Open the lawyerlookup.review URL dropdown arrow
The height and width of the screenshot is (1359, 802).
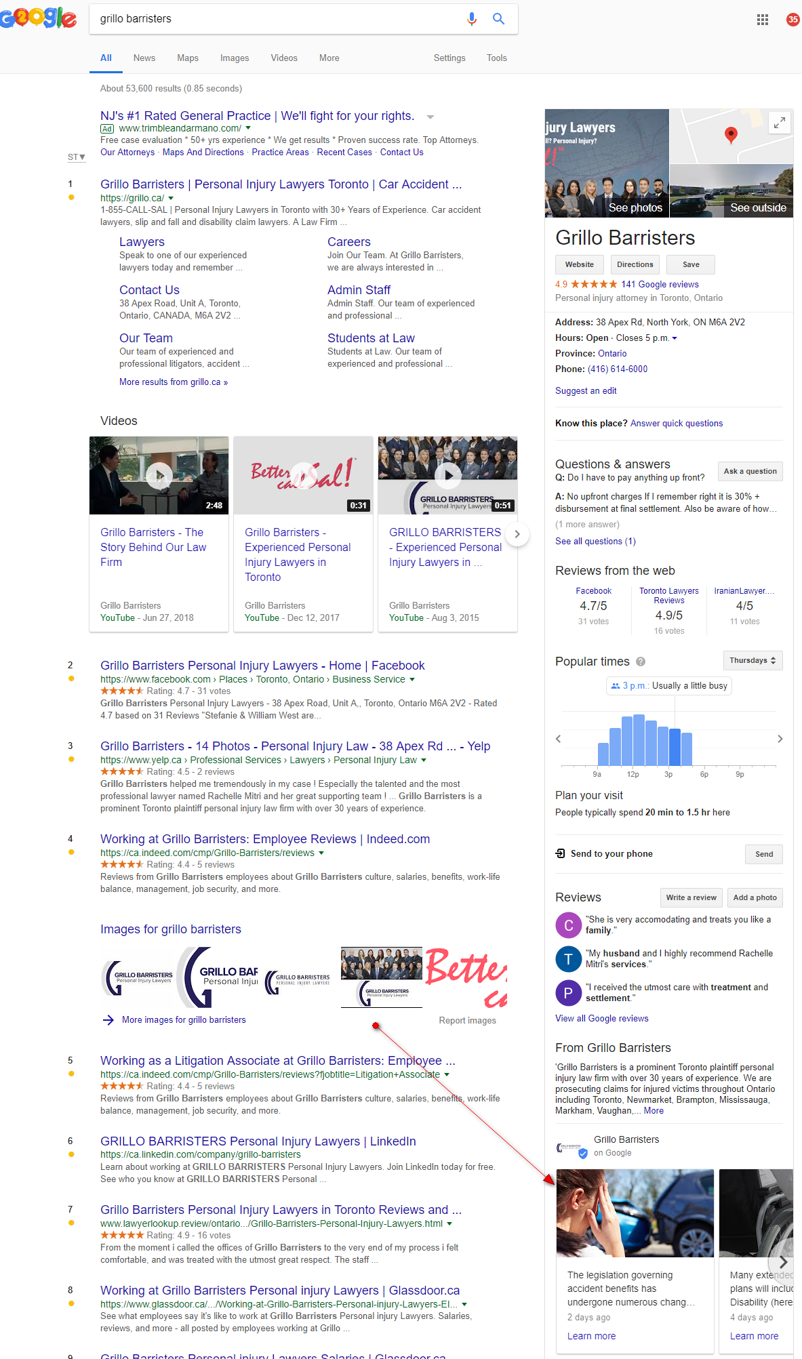(449, 1223)
